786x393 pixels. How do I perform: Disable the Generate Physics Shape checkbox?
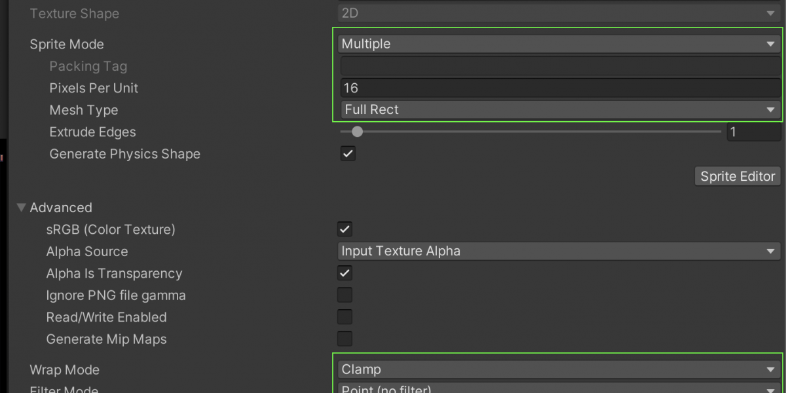coord(348,154)
